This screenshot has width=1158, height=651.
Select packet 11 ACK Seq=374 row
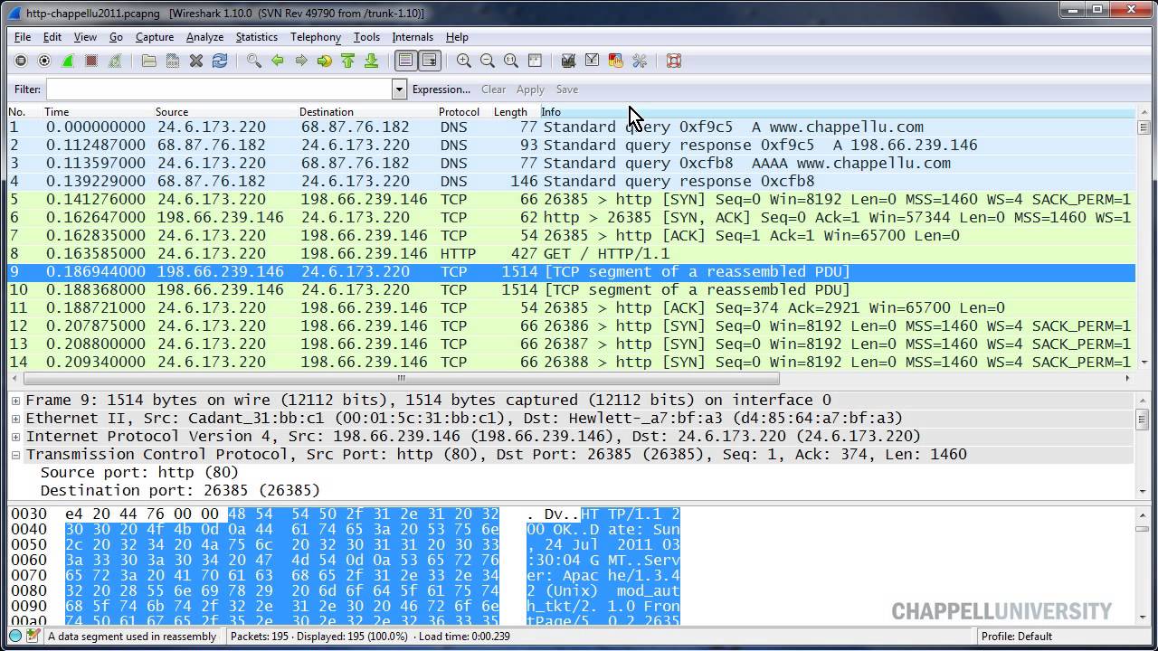[x=572, y=308]
